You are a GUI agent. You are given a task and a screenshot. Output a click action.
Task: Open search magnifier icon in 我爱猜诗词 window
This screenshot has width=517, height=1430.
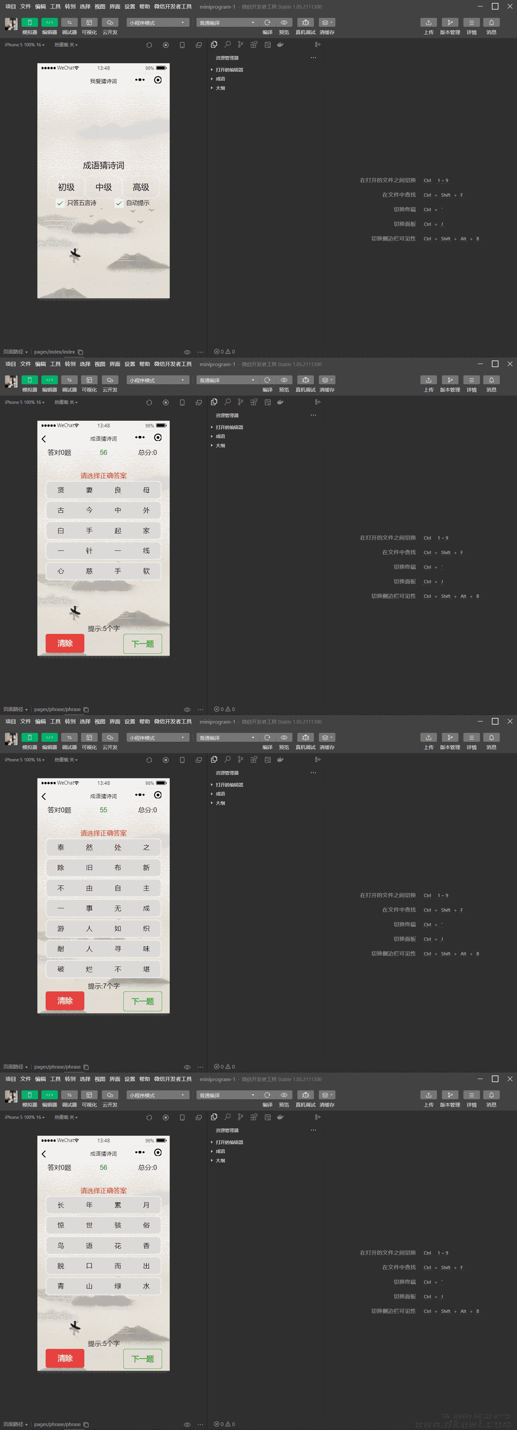click(228, 44)
